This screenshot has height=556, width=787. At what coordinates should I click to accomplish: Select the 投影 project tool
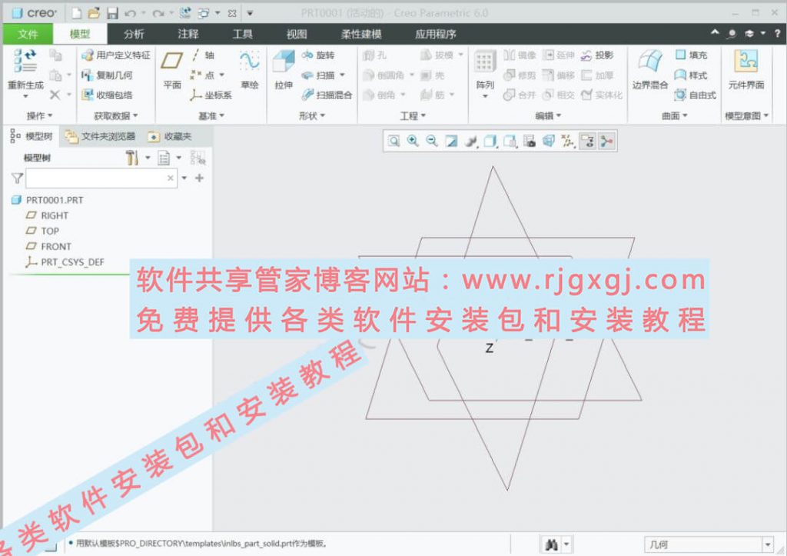point(596,55)
